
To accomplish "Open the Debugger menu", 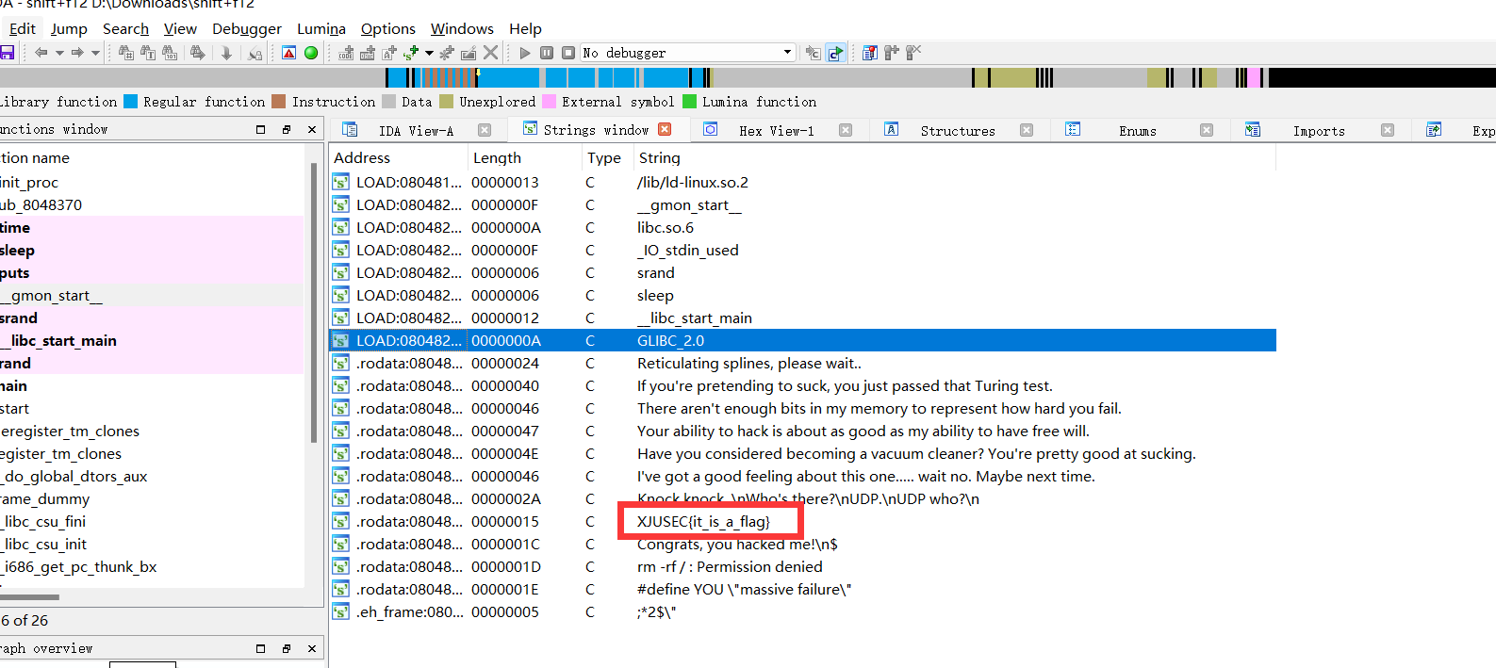I will click(x=246, y=29).
